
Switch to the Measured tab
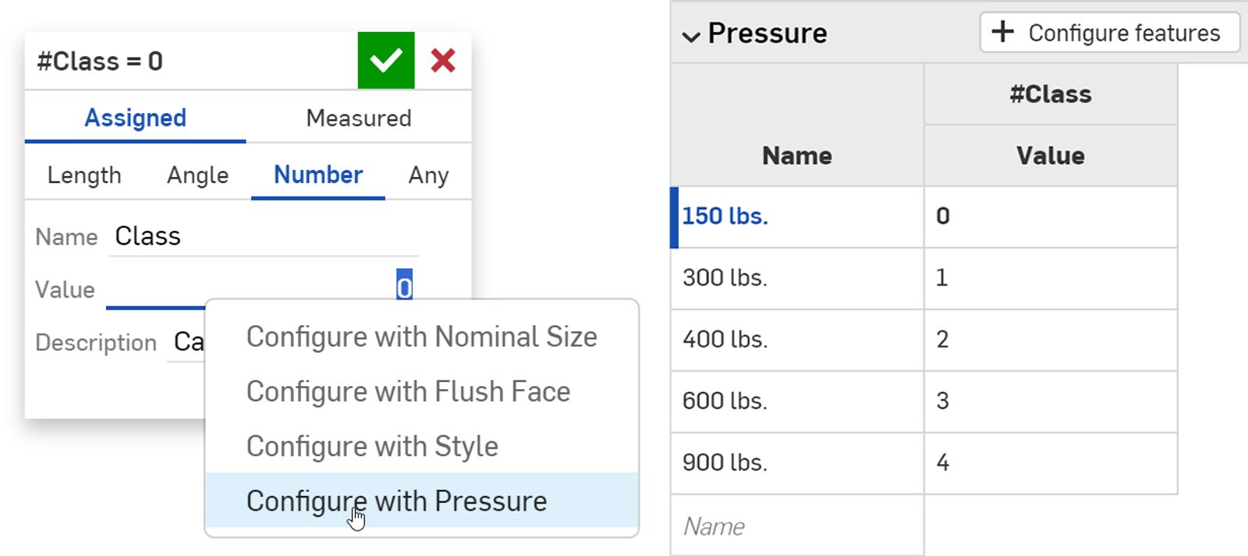(359, 118)
